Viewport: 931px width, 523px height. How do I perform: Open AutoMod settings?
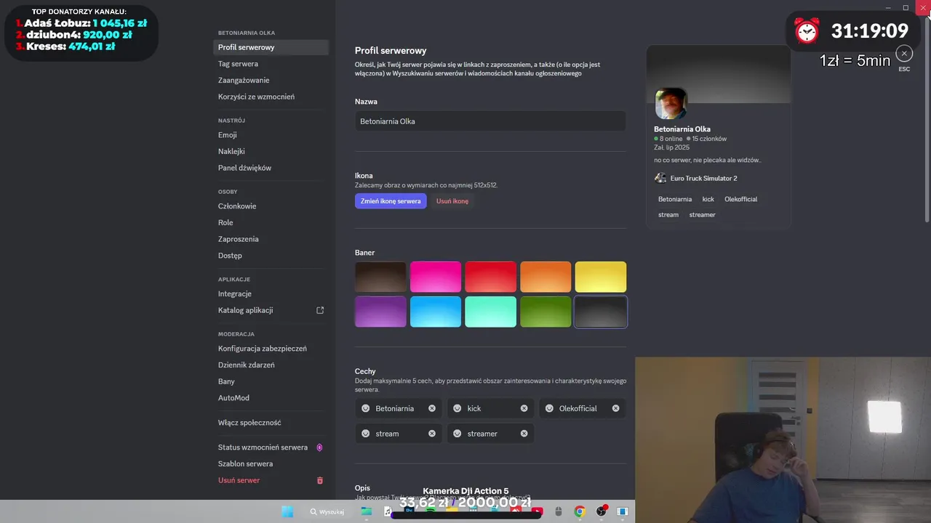(271, 398)
